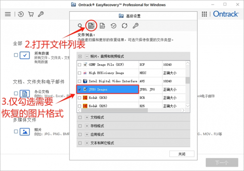Viewport: 244px width, 171px height.
Task: Click the key icon in advanced settings toolbar
Action: click(136, 26)
